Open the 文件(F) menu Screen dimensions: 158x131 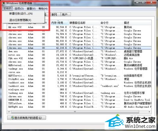click(7, 8)
